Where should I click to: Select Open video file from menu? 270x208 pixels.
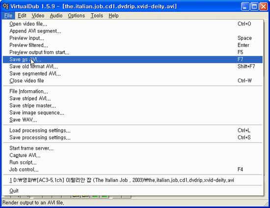tap(133, 24)
